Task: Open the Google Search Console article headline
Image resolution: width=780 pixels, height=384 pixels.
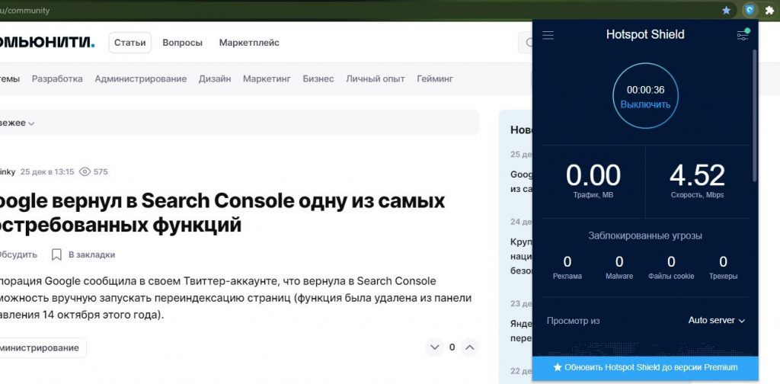Action: pos(222,213)
